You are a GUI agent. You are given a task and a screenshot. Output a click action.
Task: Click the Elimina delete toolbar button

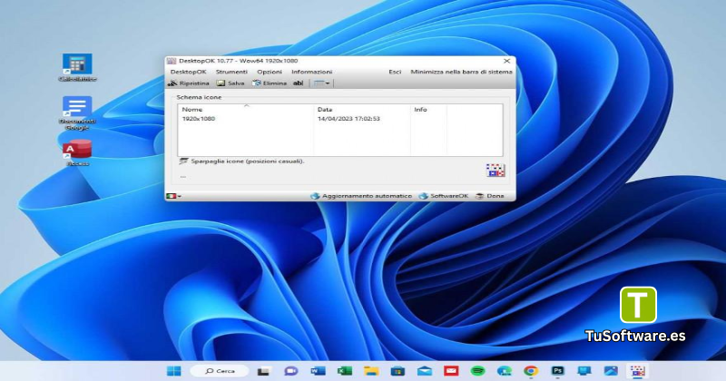point(270,83)
